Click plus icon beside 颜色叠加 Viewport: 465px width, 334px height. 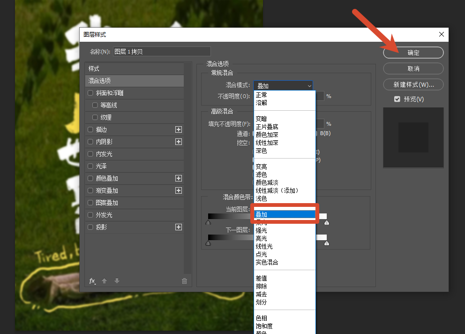coord(179,178)
